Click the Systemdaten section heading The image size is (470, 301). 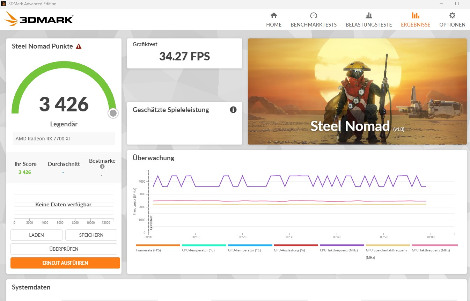31,287
